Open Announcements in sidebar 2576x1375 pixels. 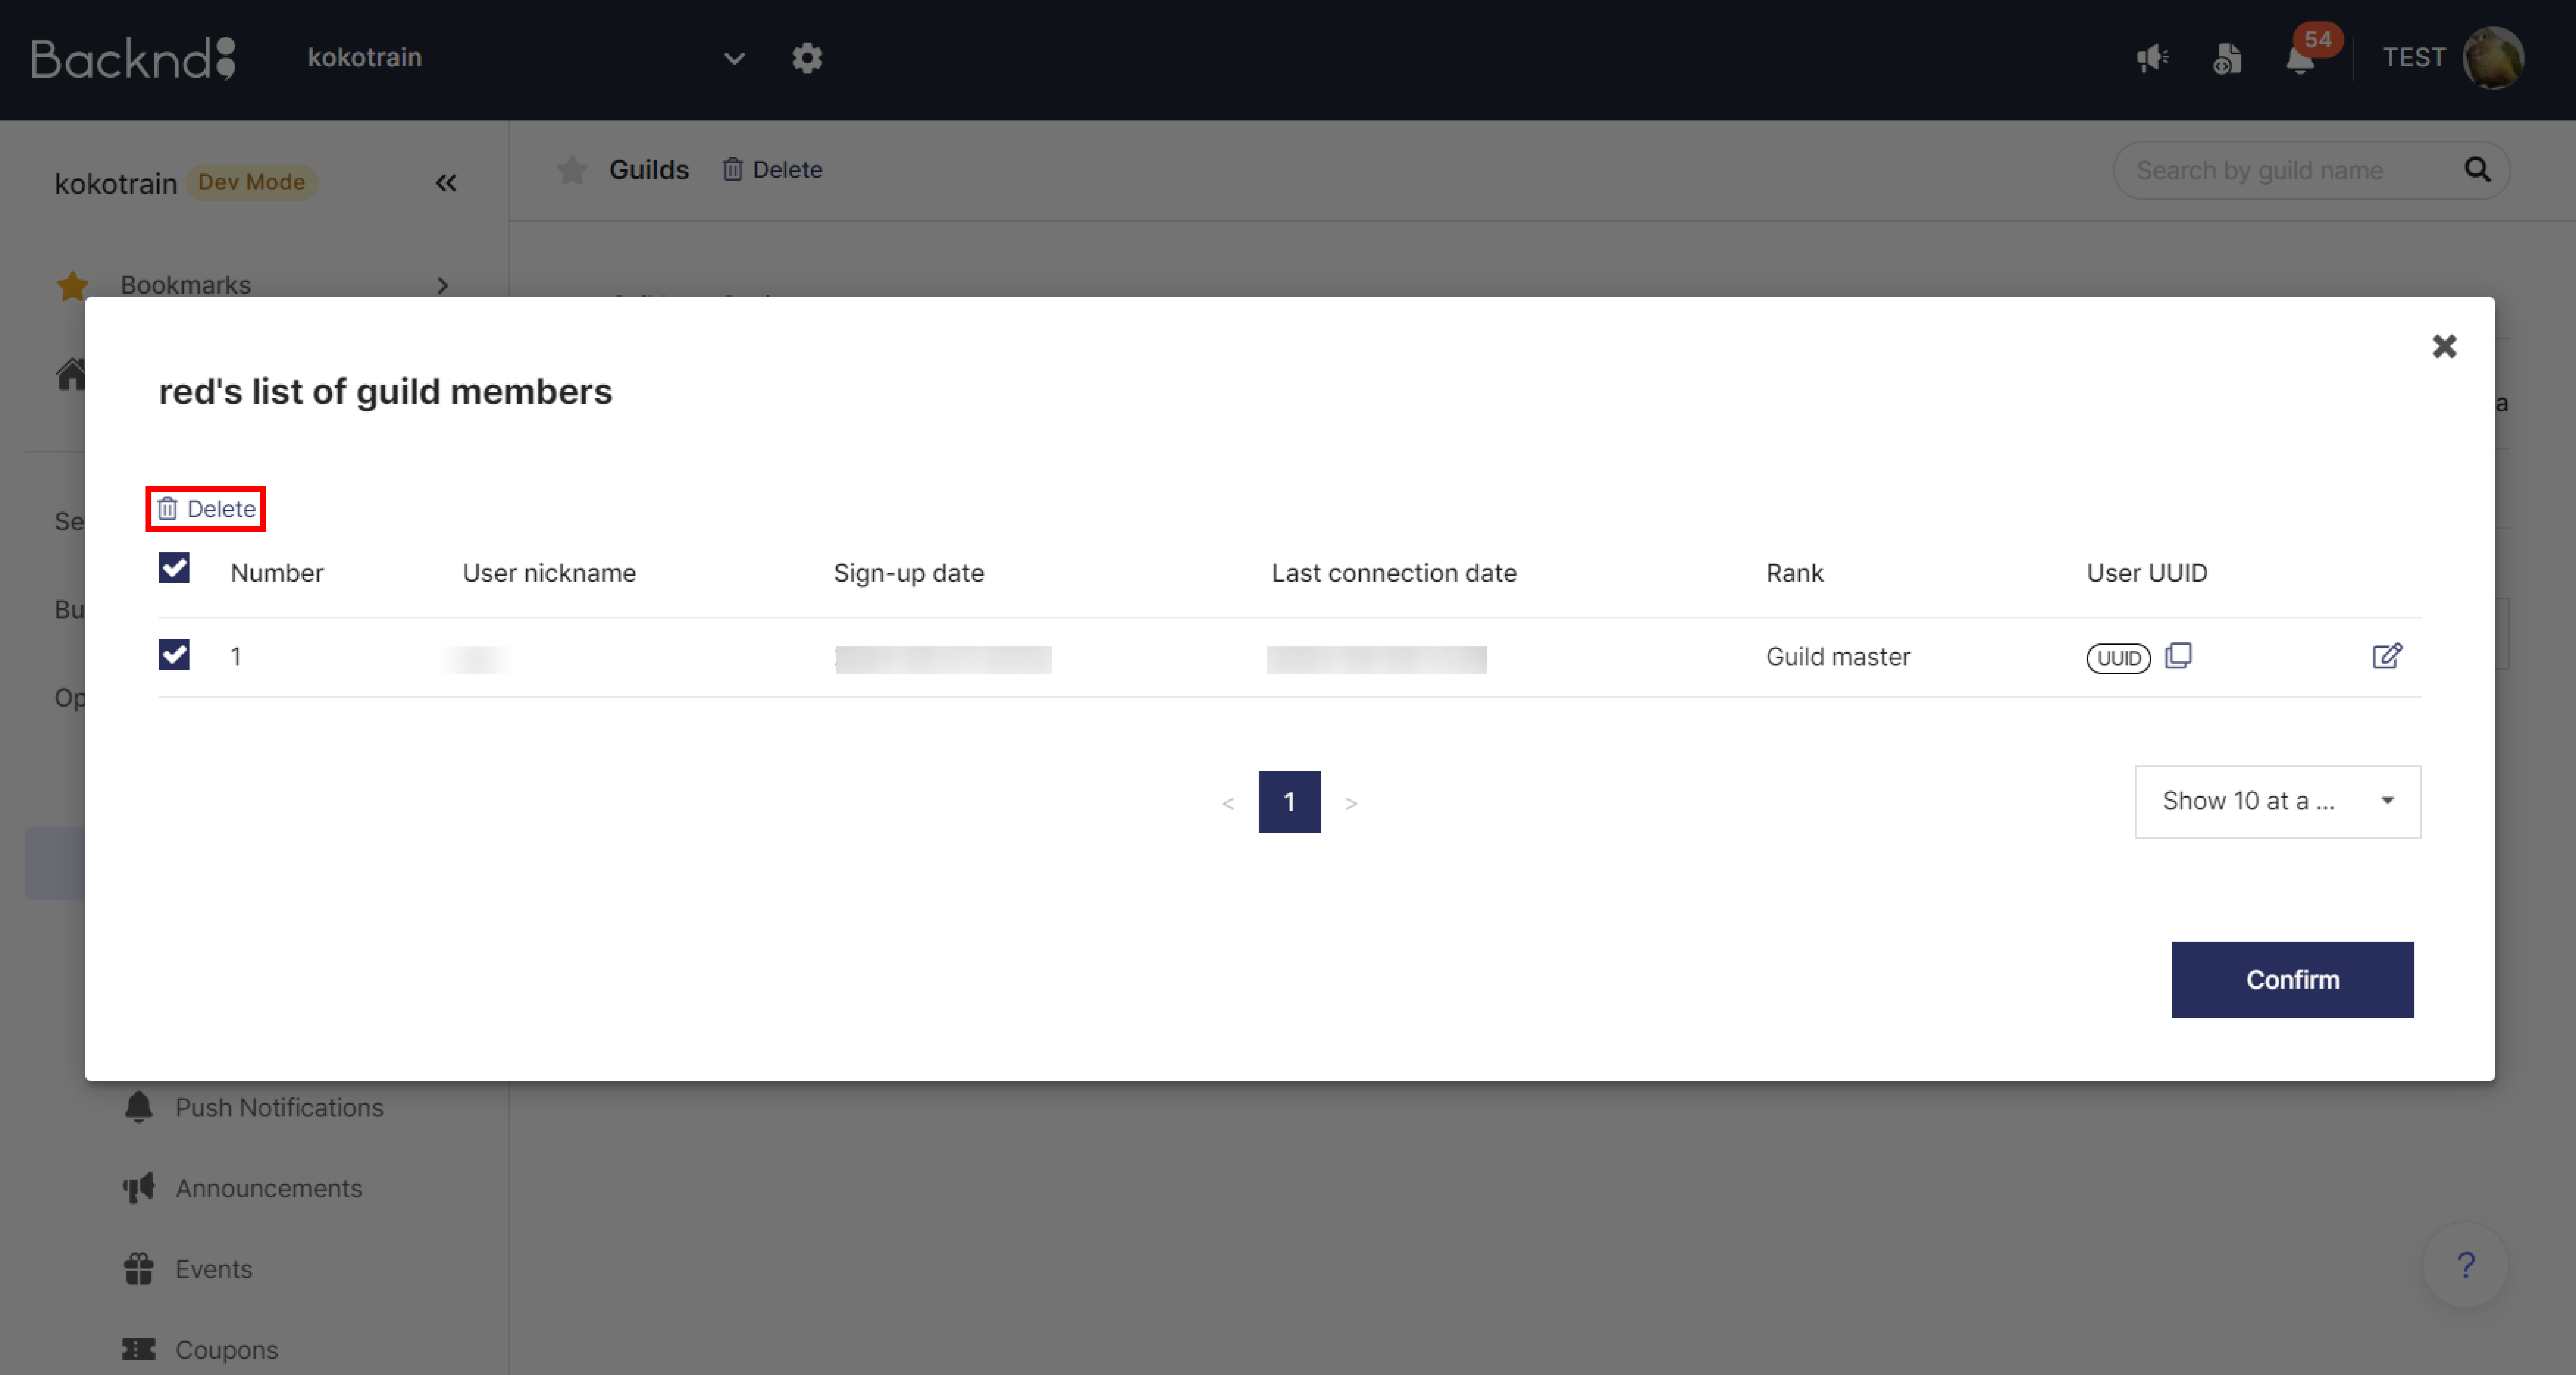point(268,1189)
